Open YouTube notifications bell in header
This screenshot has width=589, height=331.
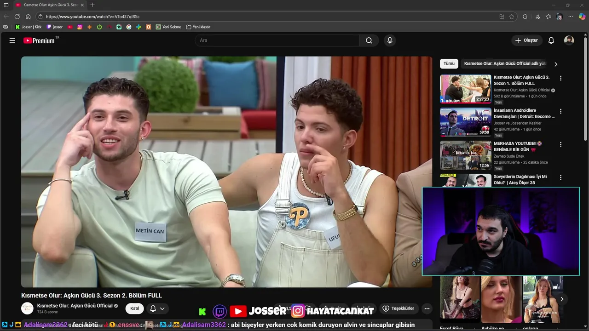[551, 40]
